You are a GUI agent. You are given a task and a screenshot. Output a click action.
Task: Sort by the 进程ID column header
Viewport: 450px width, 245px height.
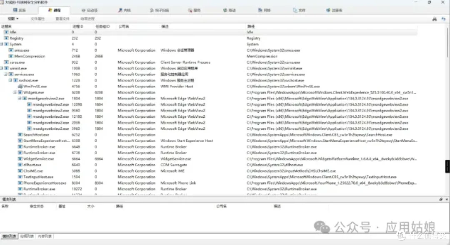click(x=78, y=26)
